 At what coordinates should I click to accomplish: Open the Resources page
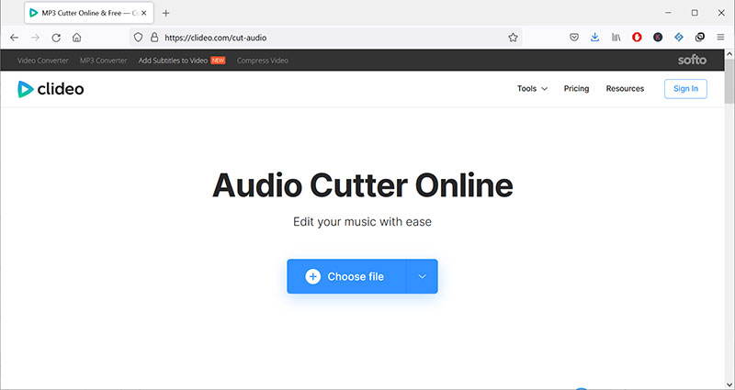pyautogui.click(x=625, y=88)
